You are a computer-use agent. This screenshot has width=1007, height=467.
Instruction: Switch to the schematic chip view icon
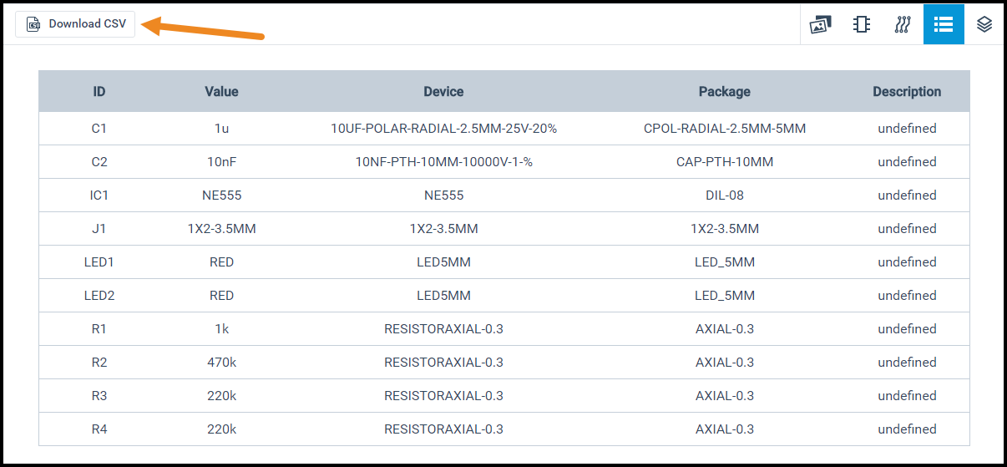(x=862, y=24)
